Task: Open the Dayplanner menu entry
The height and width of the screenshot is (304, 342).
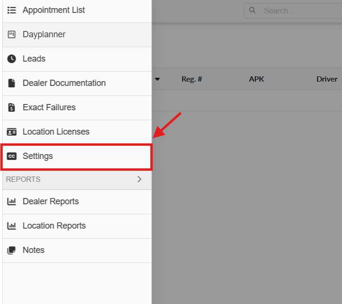Action: click(x=44, y=34)
